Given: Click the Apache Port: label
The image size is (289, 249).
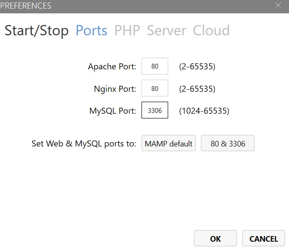Looking at the screenshot, I should pos(112,66).
